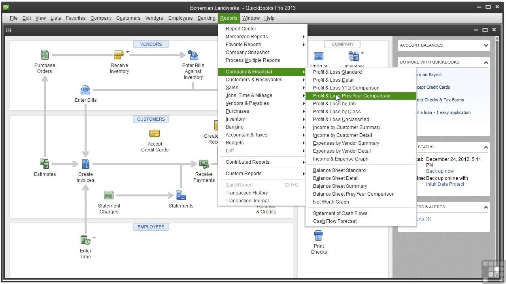
Task: Open the Chart of Accounts icon
Action: pyautogui.click(x=319, y=56)
